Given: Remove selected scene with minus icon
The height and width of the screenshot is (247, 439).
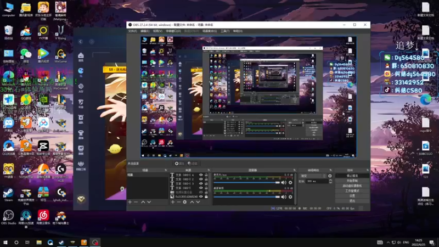Looking at the screenshot, I should click(x=136, y=202).
